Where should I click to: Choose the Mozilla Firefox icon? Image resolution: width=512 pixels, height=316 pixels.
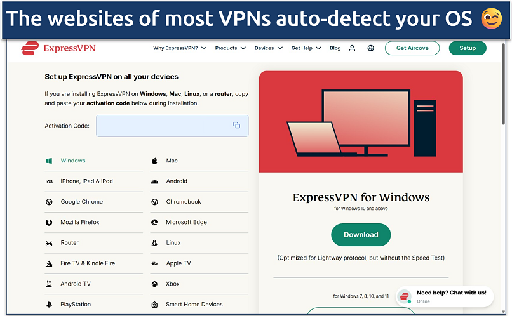coord(49,223)
